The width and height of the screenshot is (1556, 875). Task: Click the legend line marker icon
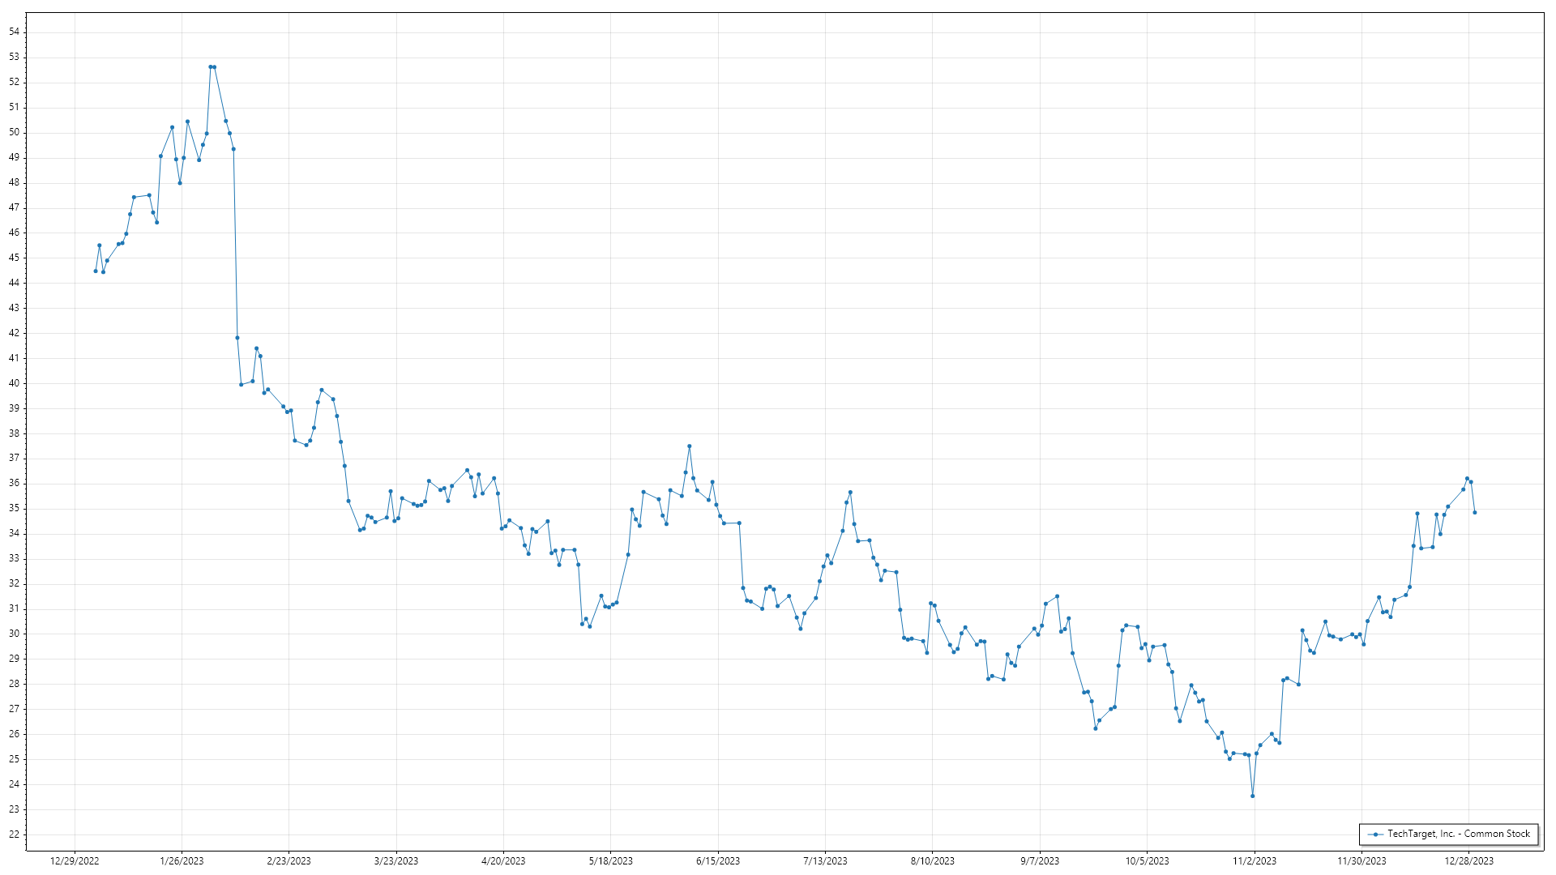[1375, 834]
